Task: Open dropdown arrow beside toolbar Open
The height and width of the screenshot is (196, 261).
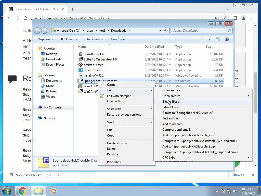Action: [x=77, y=39]
